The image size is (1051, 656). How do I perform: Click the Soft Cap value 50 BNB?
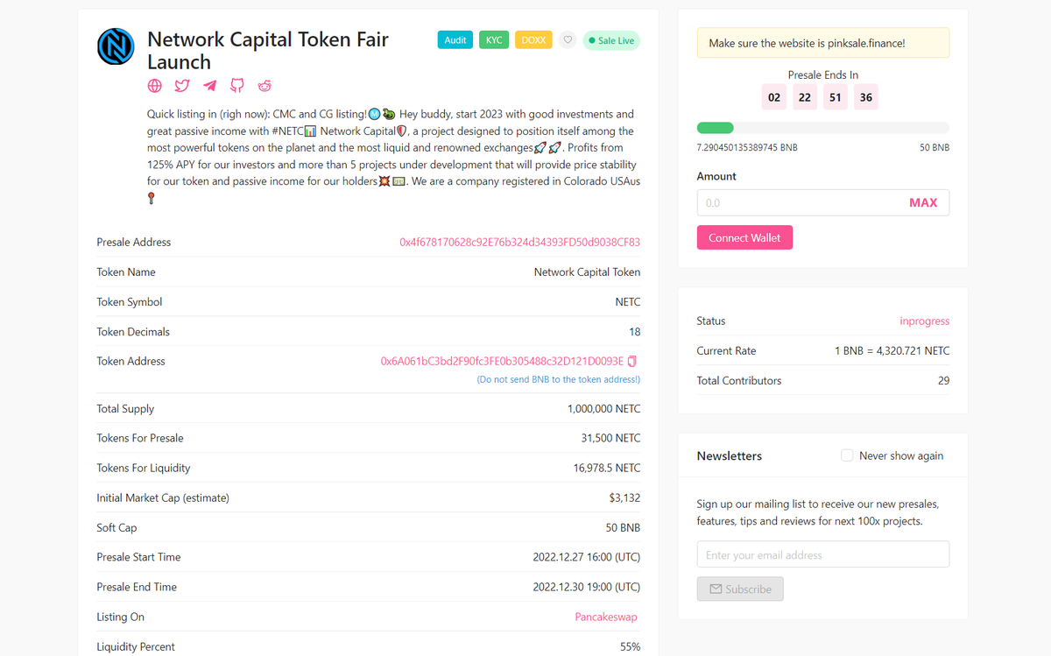623,528
